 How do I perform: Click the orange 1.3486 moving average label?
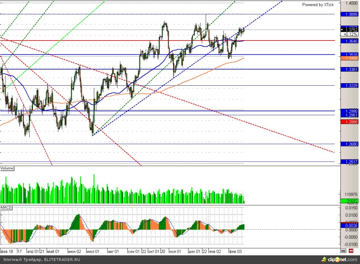coord(349,58)
